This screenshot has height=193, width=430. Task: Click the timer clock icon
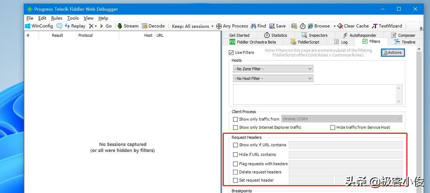tap(303, 26)
